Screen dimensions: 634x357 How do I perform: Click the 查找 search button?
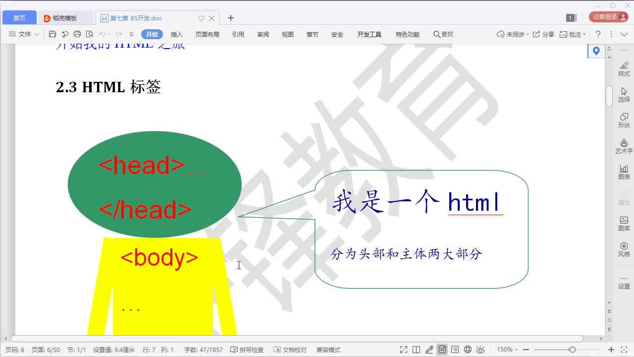tap(443, 34)
